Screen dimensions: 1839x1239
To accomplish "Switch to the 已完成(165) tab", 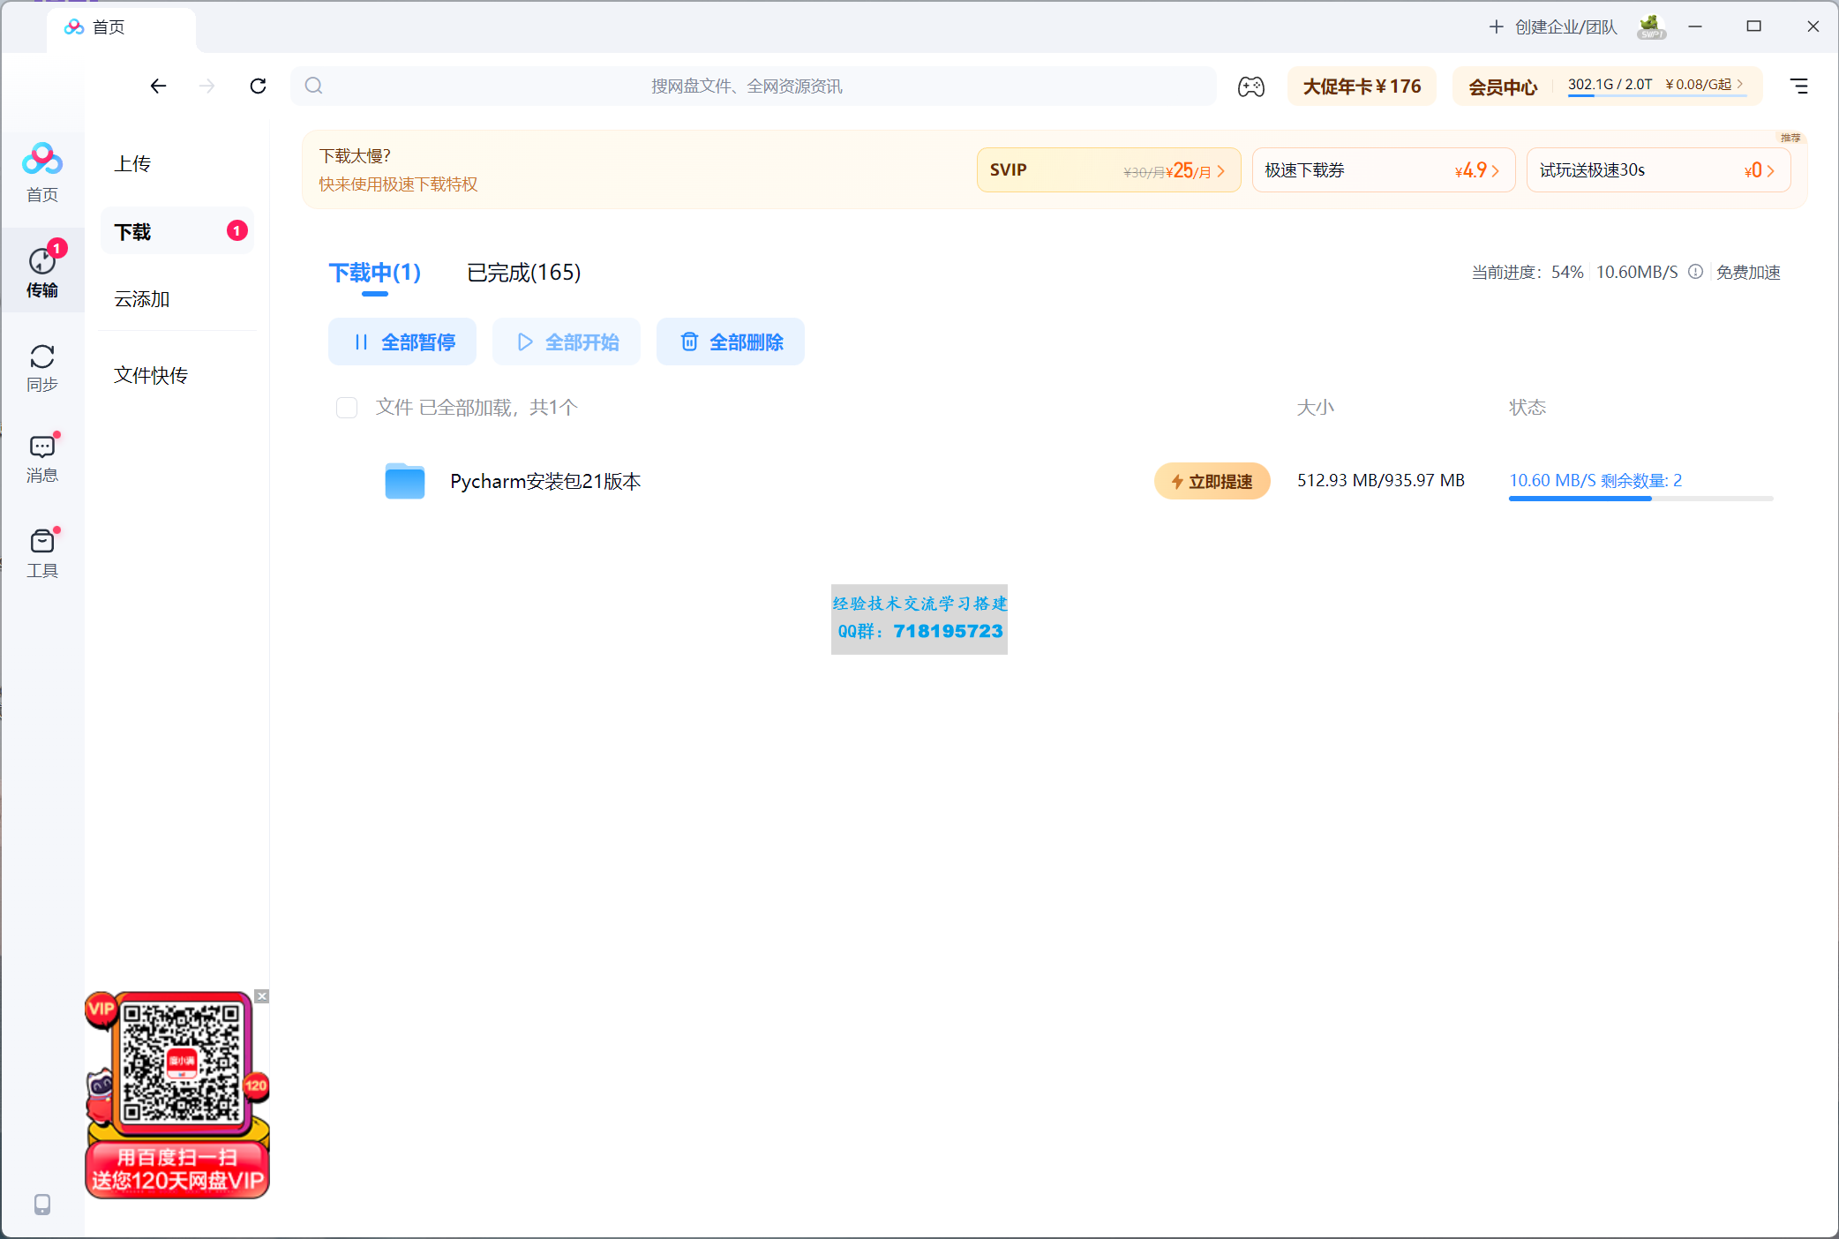I will pyautogui.click(x=522, y=273).
